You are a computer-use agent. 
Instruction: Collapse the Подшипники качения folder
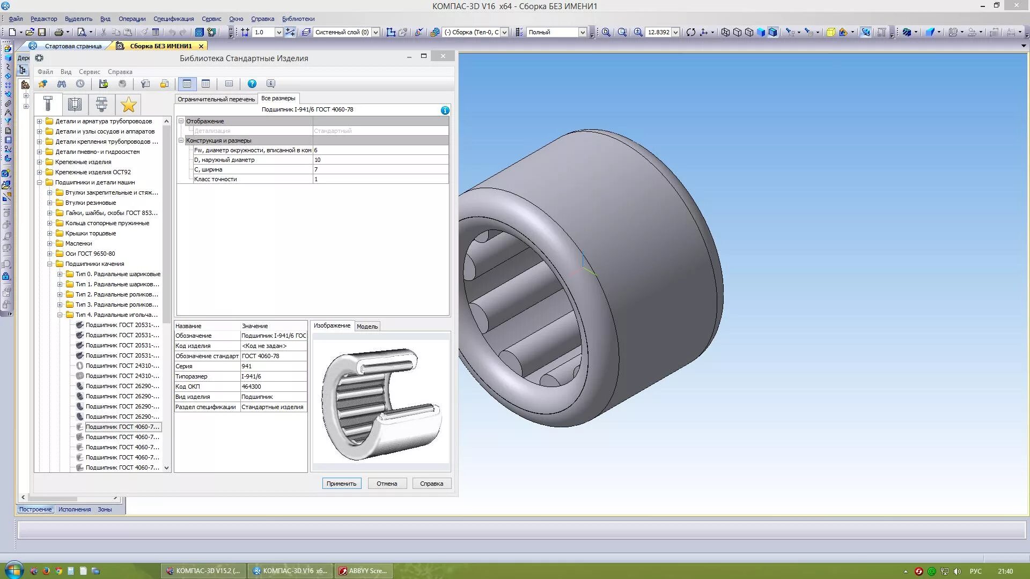(49, 264)
